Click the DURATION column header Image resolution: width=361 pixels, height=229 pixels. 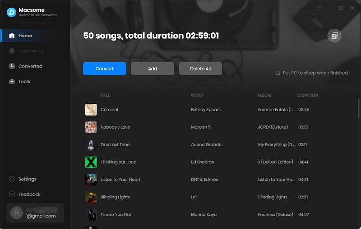(308, 95)
